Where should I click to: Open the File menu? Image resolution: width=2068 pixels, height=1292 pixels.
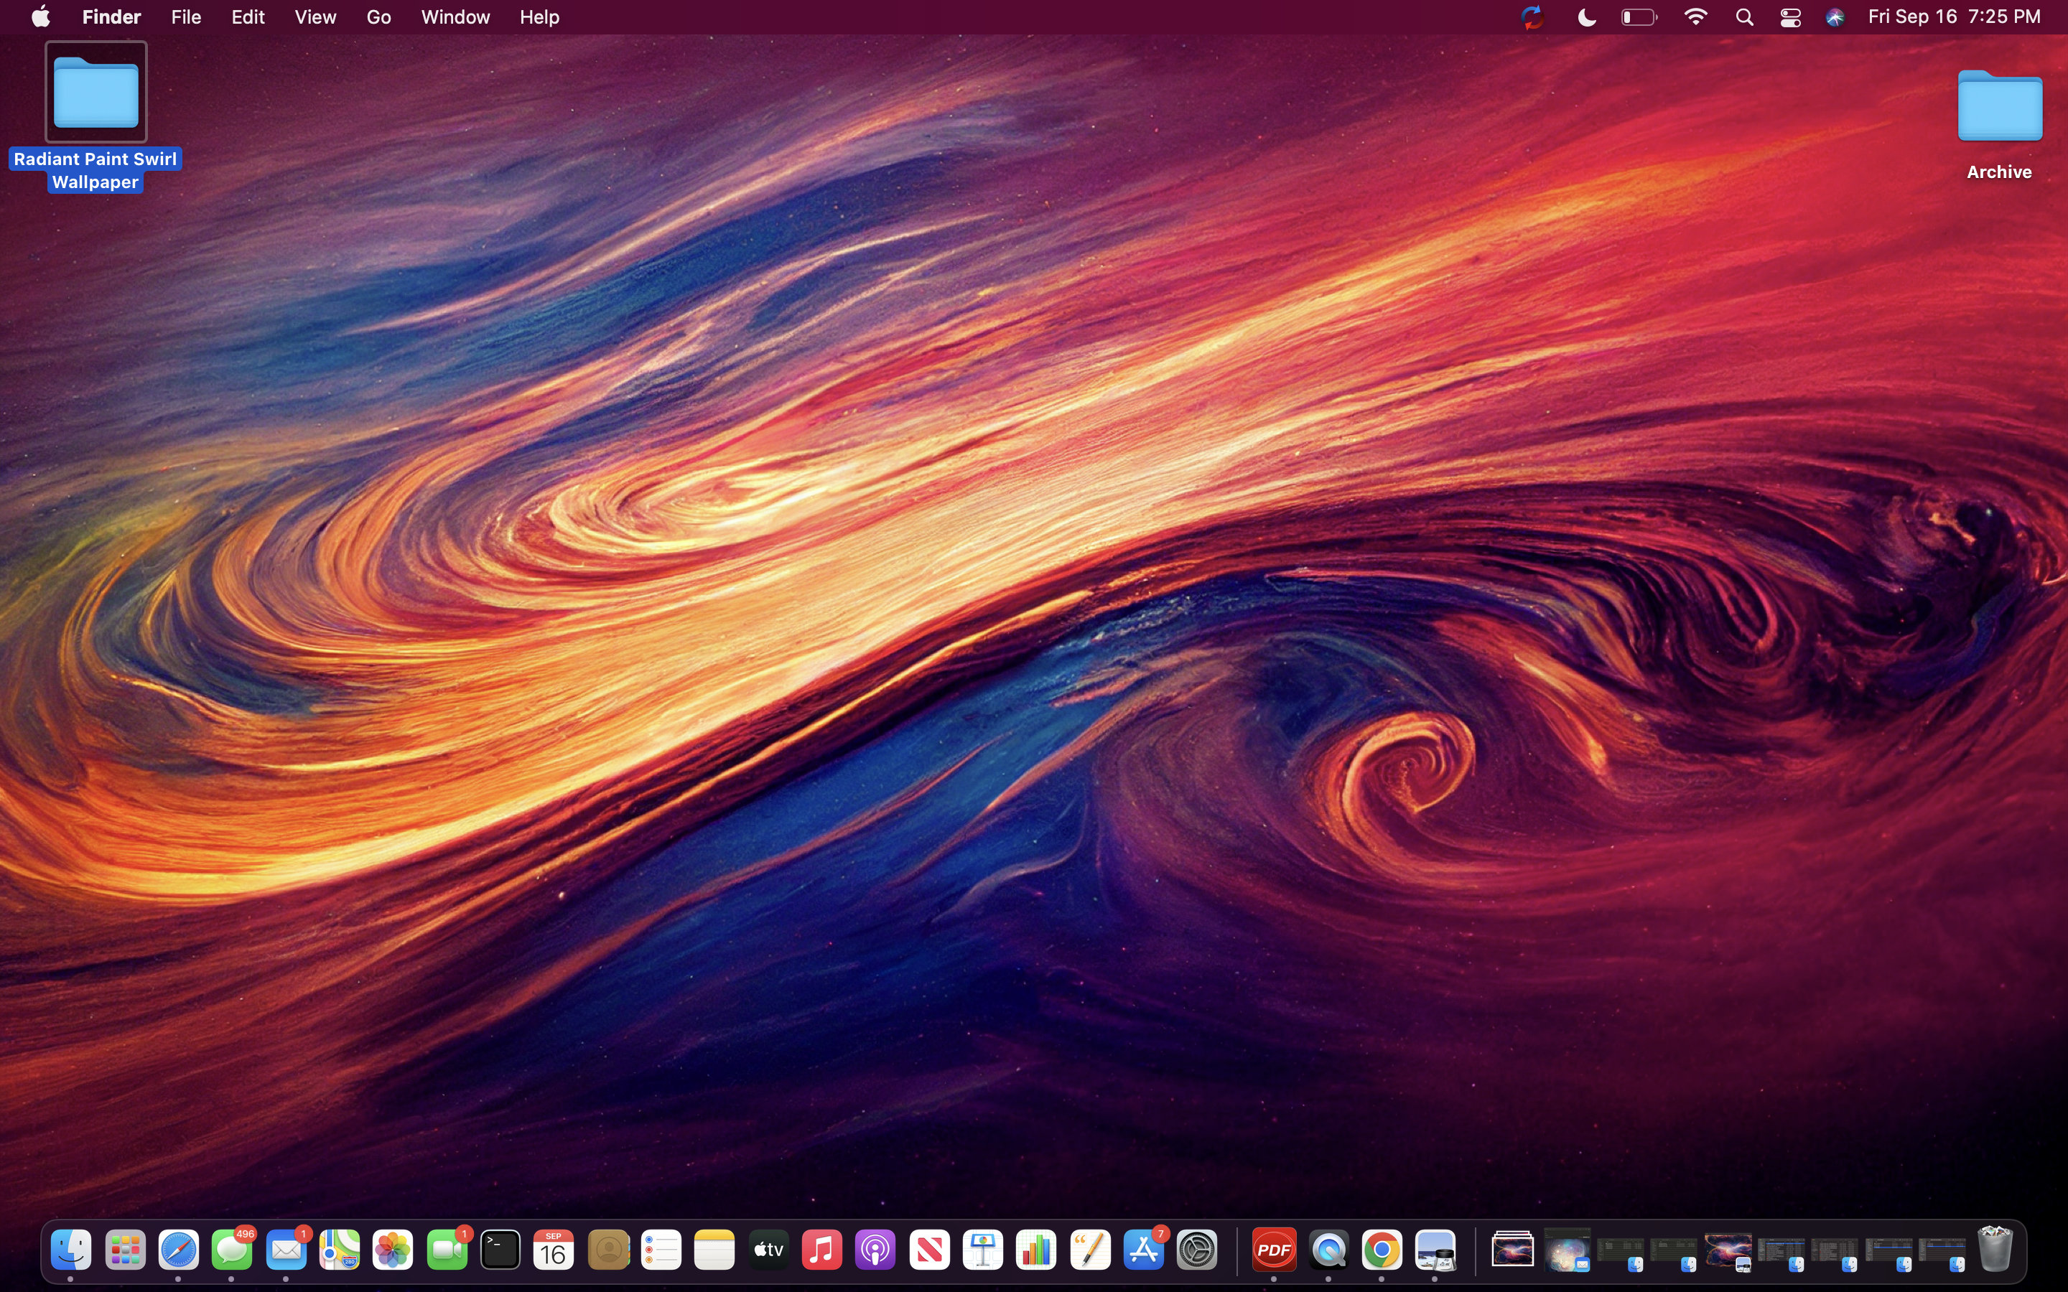(x=185, y=17)
